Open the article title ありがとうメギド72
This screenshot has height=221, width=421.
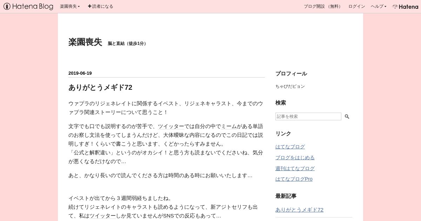pos(100,87)
